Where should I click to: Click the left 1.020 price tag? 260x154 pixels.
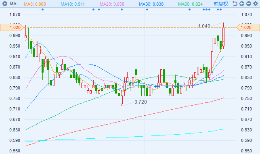pos(12,27)
